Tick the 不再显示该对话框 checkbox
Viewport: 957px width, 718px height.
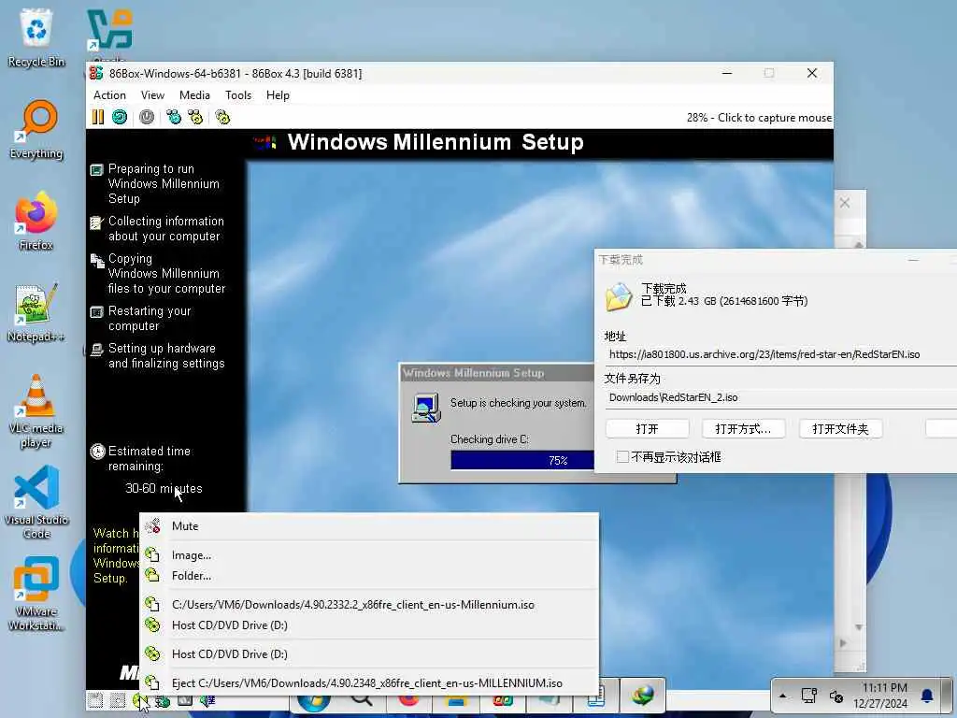tap(621, 456)
